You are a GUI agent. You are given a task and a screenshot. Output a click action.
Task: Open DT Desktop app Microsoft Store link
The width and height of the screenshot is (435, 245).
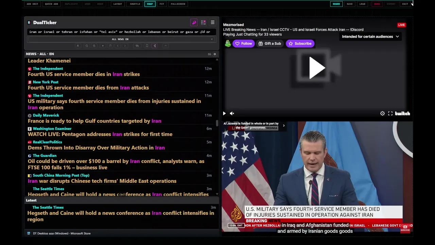(x=62, y=233)
